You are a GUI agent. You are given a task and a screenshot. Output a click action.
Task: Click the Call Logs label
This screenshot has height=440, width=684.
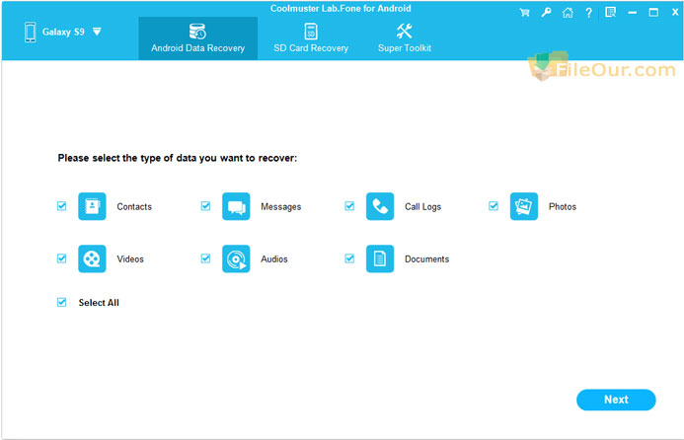(x=422, y=207)
